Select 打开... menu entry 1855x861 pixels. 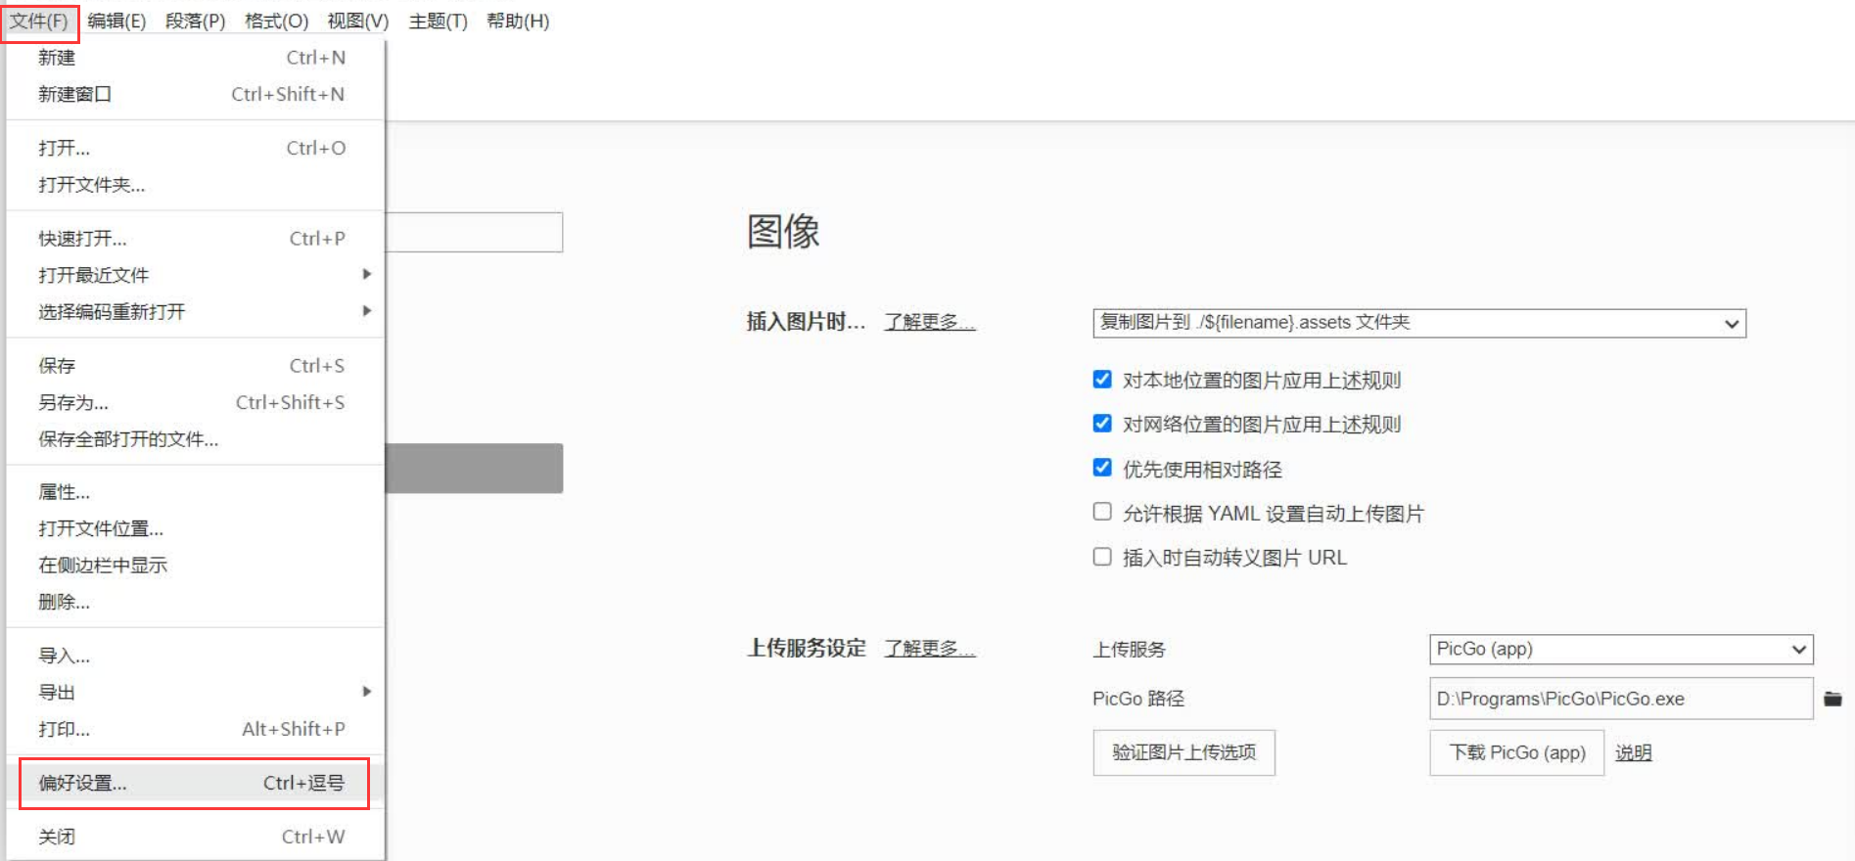click(196, 148)
